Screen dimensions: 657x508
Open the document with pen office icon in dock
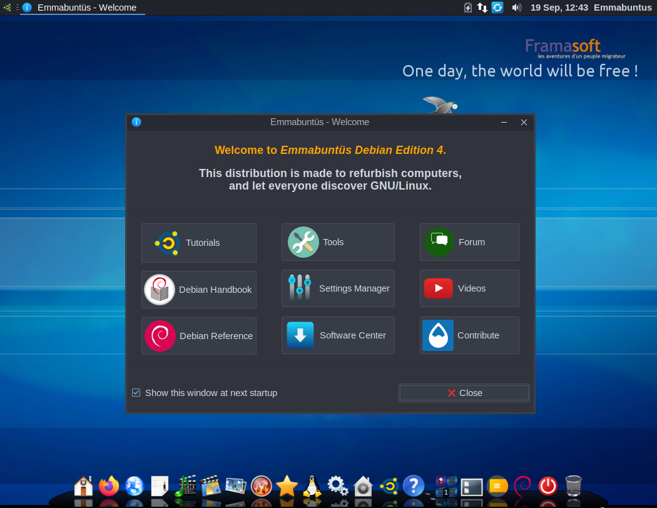160,486
